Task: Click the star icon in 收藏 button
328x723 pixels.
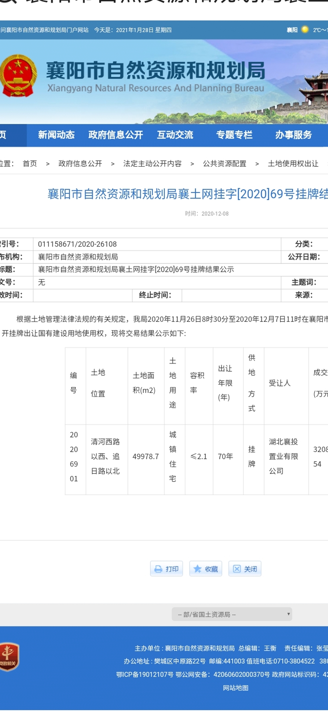Action: click(197, 569)
